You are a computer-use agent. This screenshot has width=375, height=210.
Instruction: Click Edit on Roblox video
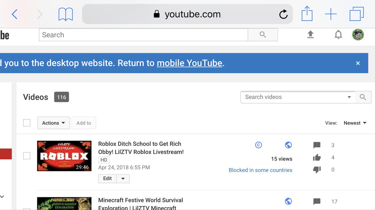tap(107, 179)
